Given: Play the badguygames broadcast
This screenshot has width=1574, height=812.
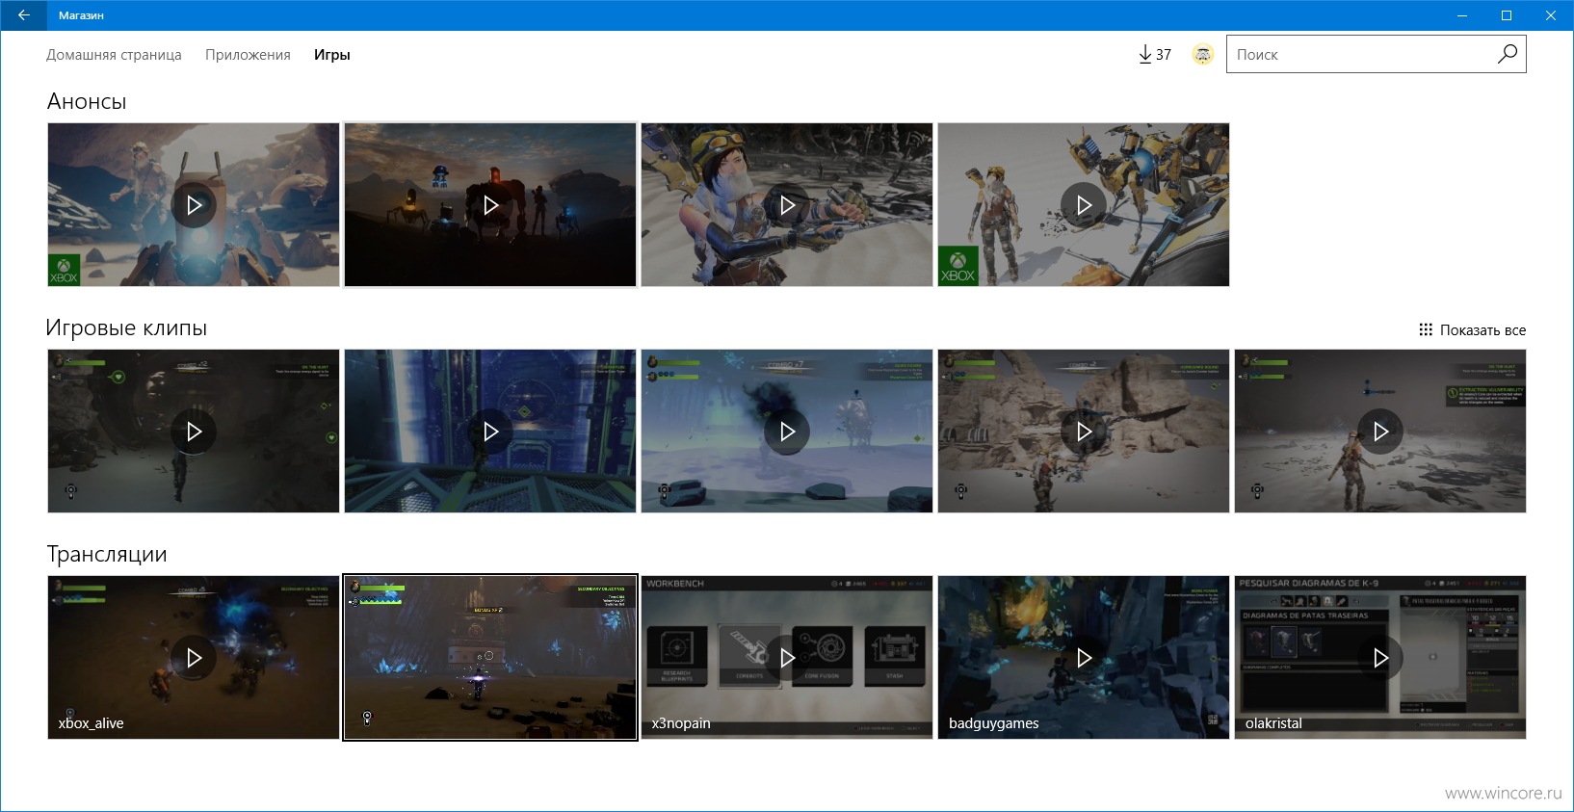Looking at the screenshot, I should [x=1084, y=658].
